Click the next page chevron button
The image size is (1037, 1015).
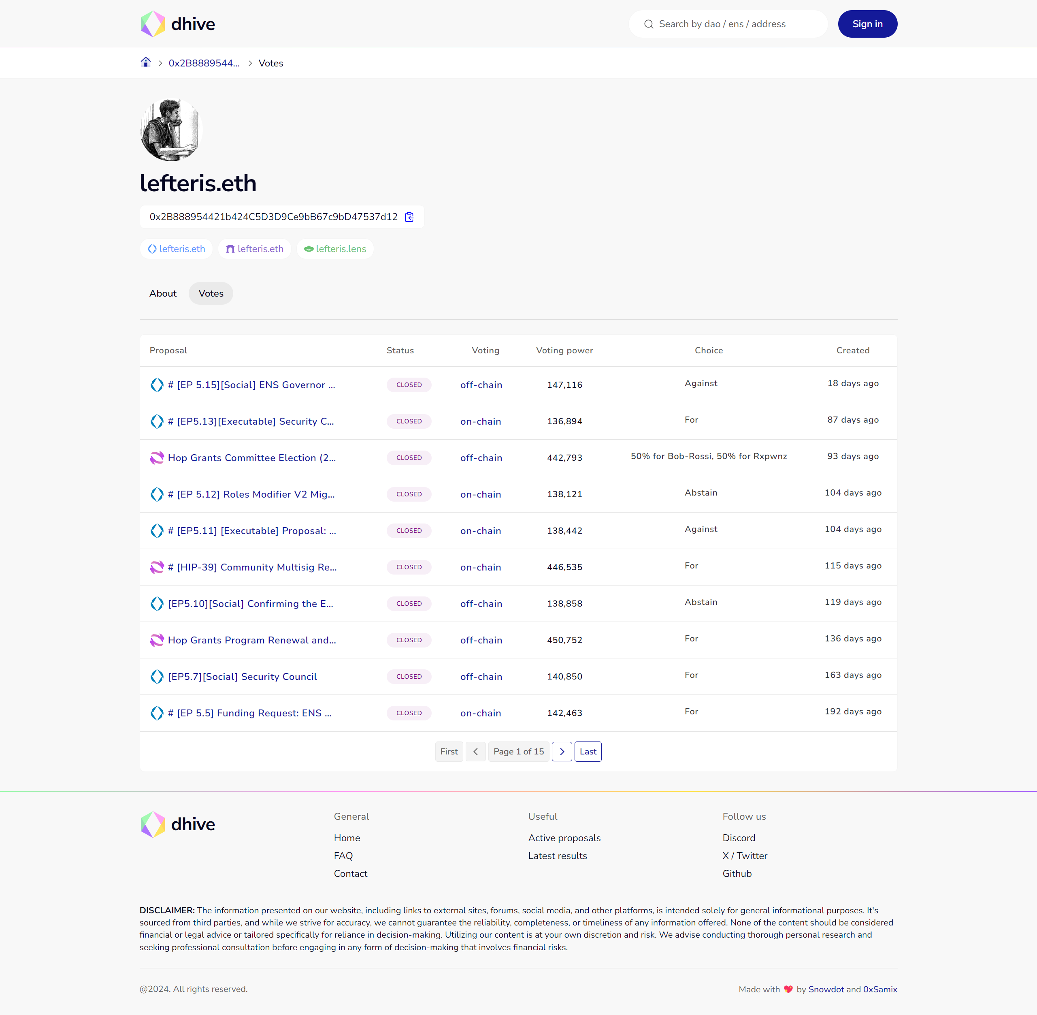click(x=561, y=751)
